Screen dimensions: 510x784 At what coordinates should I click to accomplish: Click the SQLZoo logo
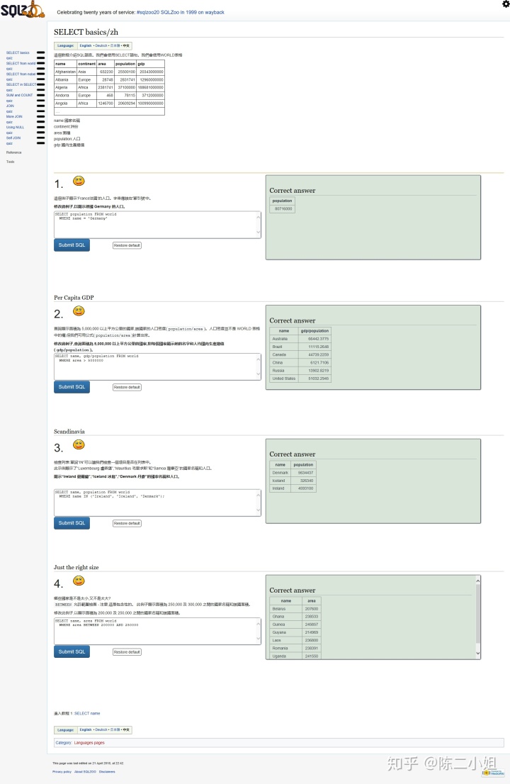pos(23,9)
